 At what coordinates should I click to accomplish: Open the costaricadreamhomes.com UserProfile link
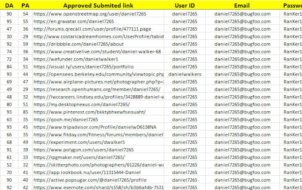click(99, 36)
